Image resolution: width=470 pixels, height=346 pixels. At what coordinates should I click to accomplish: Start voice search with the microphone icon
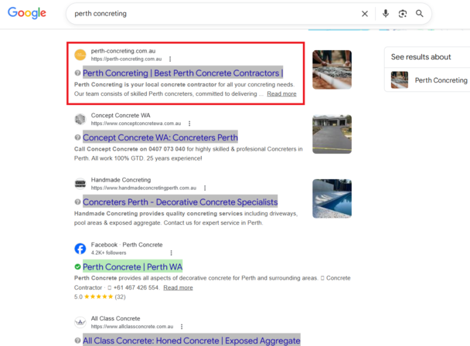coord(386,13)
